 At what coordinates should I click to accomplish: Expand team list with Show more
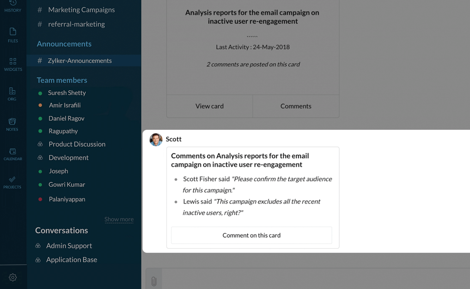click(119, 219)
